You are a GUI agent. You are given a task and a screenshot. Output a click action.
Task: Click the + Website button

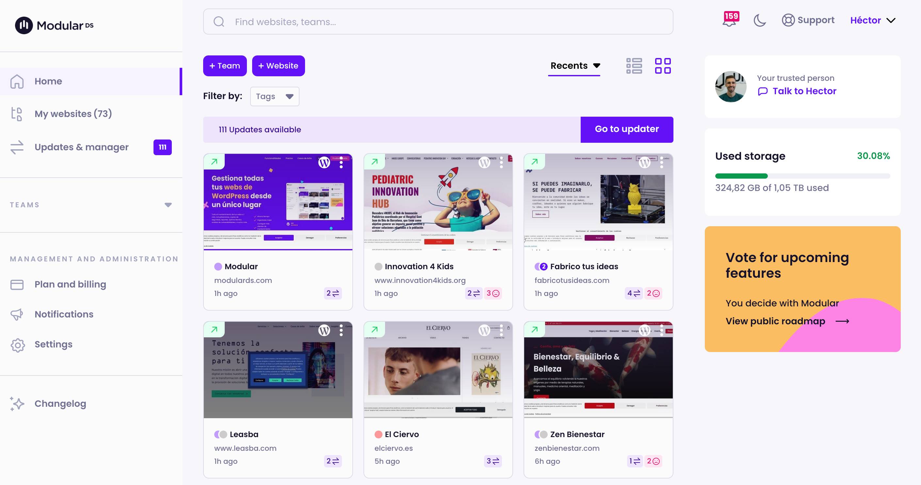tap(278, 66)
